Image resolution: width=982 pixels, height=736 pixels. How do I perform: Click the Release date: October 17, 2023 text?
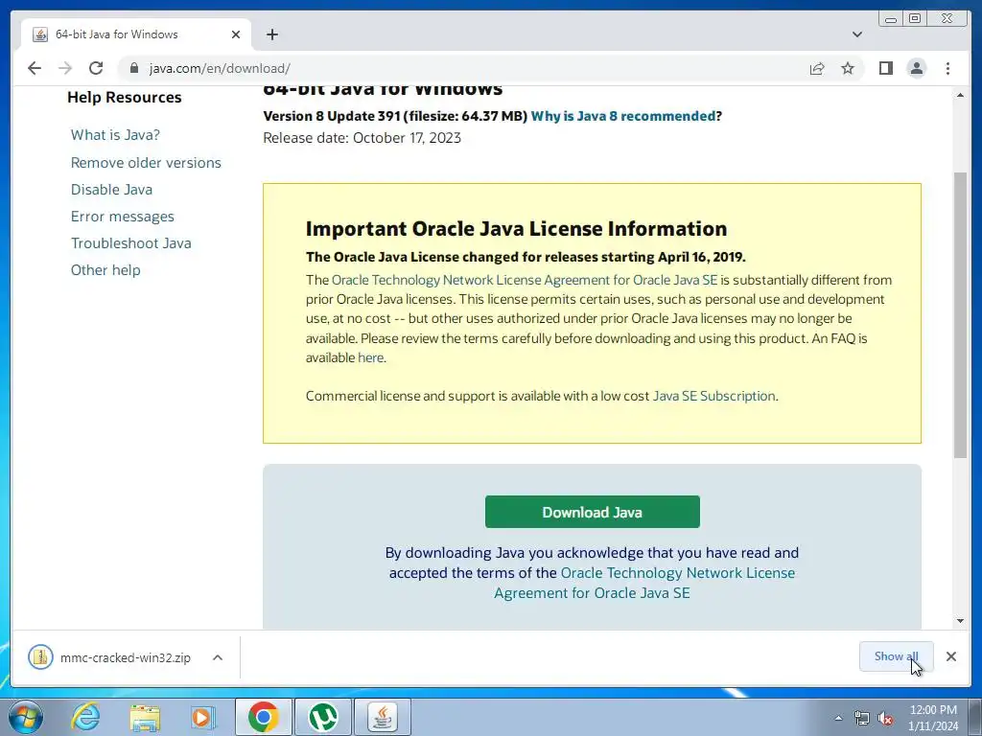[362, 138]
